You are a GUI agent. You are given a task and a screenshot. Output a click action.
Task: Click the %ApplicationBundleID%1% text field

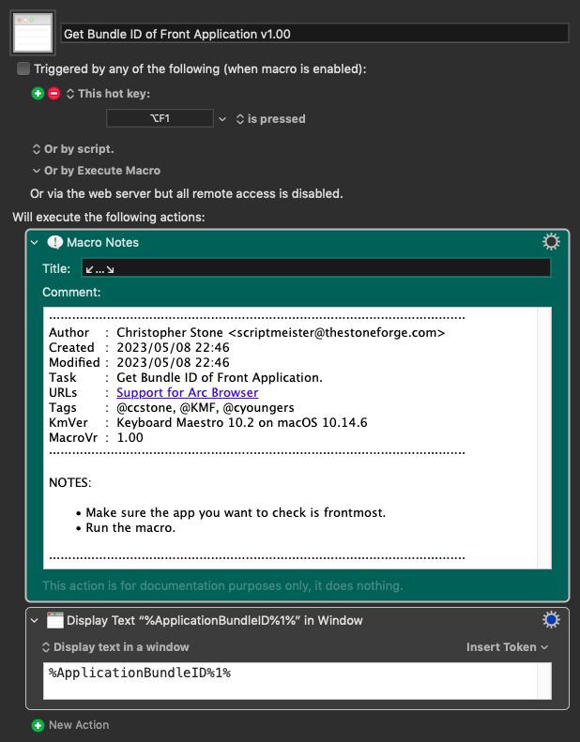click(291, 681)
